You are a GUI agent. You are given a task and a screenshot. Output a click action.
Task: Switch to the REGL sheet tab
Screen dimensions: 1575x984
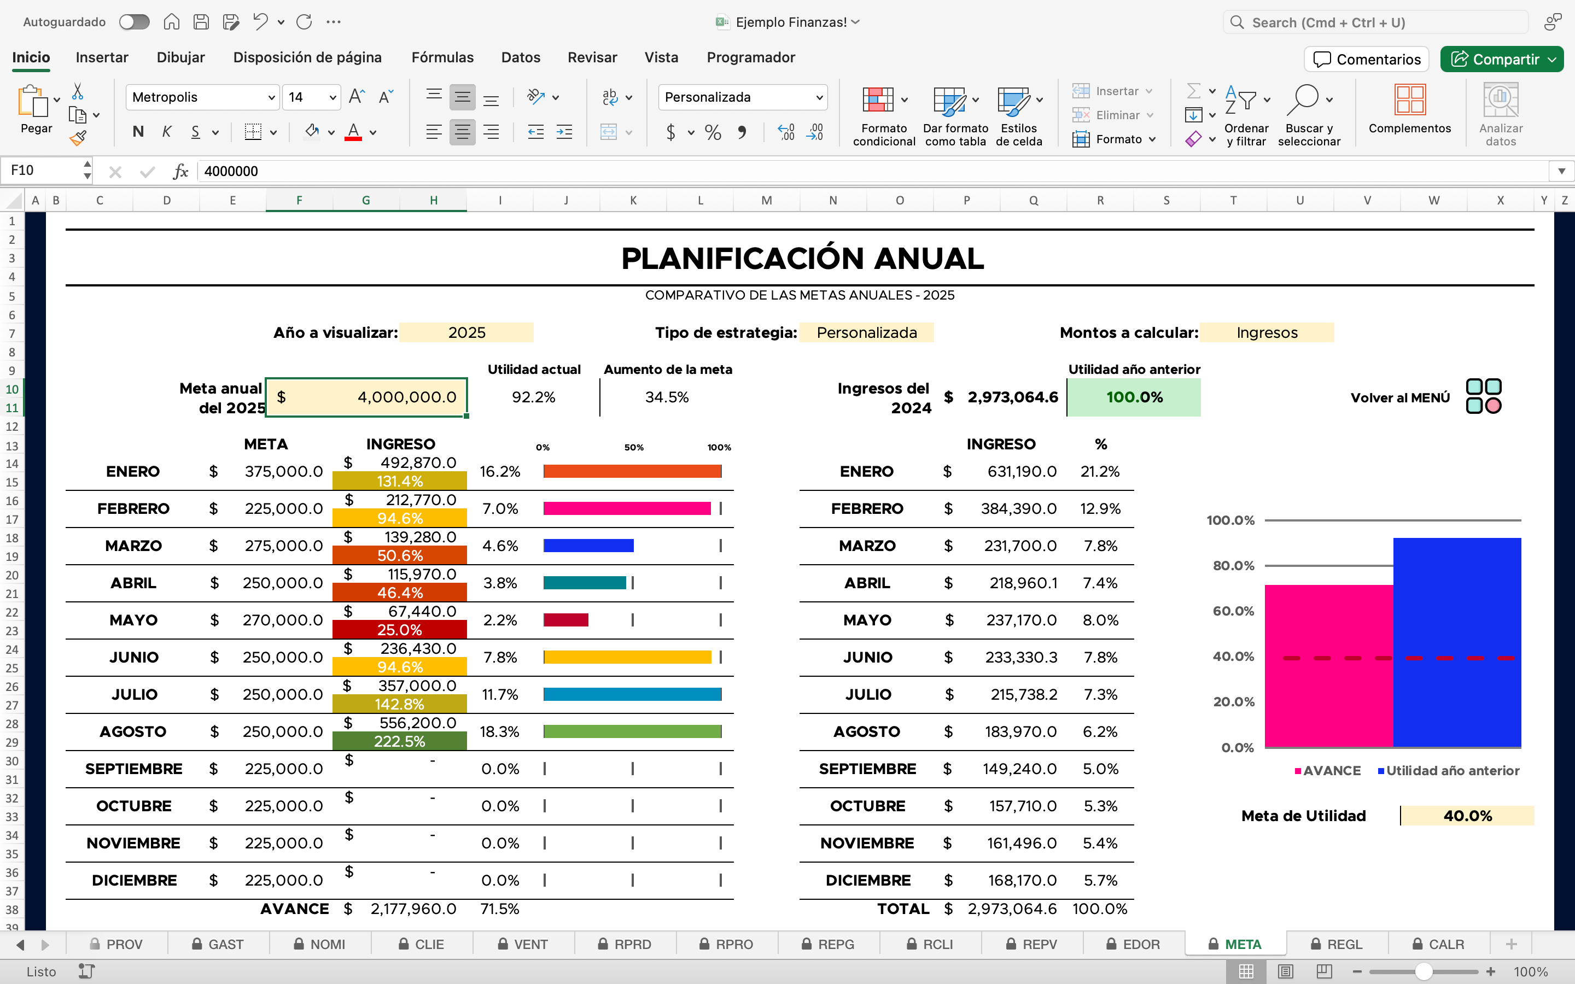click(1337, 944)
